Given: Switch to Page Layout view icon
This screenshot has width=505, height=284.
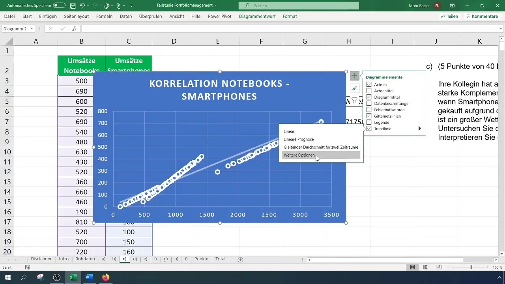Looking at the screenshot, I should 426,267.
